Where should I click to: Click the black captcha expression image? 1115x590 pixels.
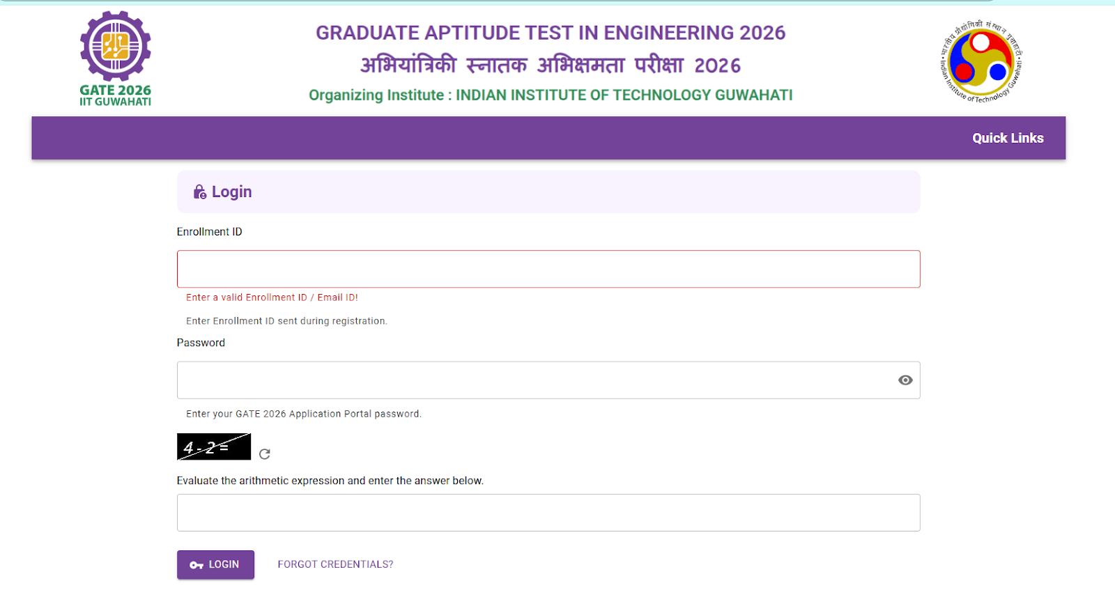tap(213, 447)
